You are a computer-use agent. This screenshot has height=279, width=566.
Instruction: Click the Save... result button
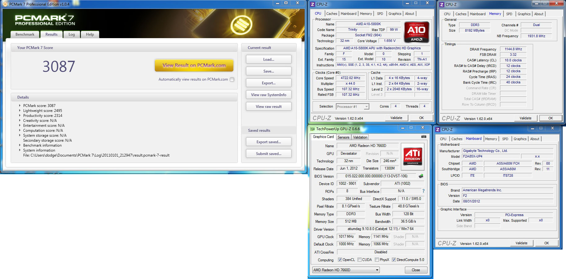click(x=269, y=71)
